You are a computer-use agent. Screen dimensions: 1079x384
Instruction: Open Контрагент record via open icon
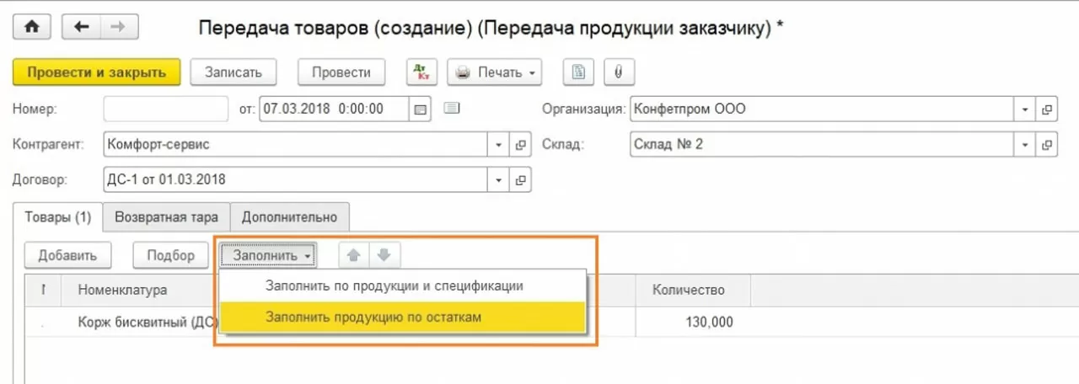point(521,144)
